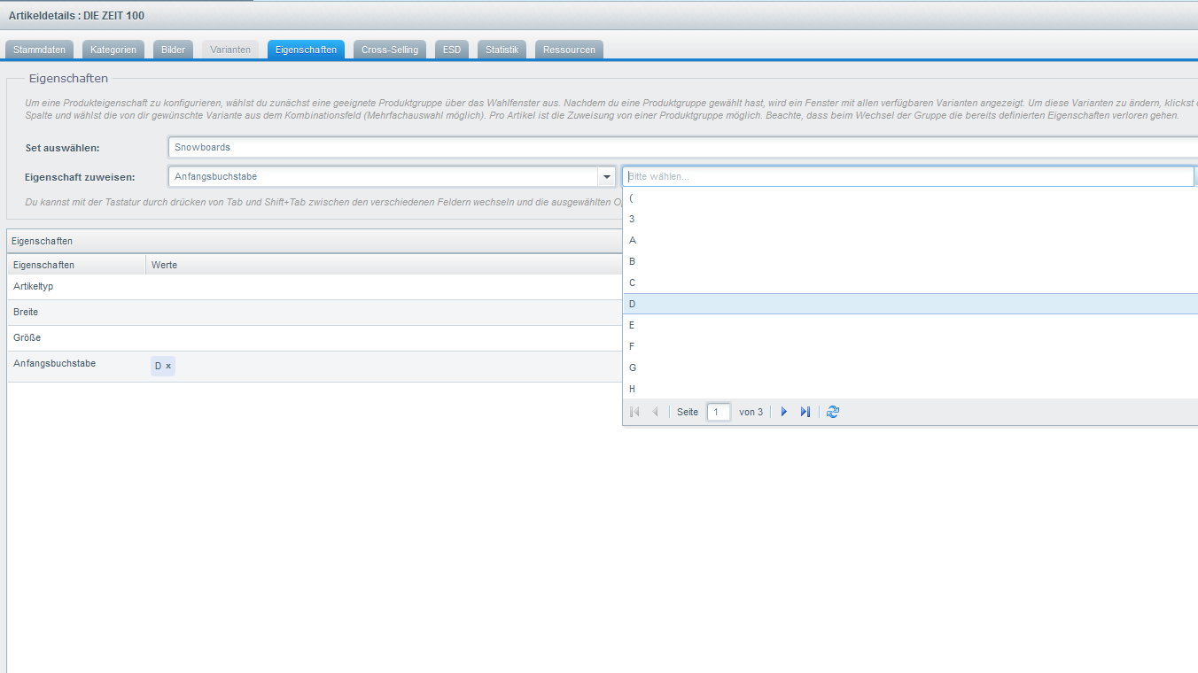Pick option A in the dropdown list
The image size is (1198, 673).
(910, 240)
